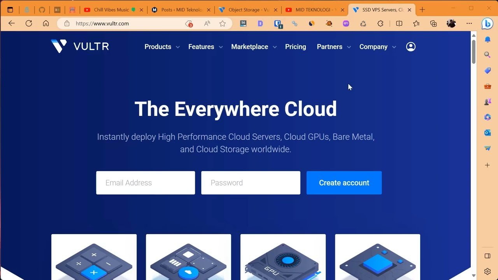The height and width of the screenshot is (280, 498).
Task: Expand the Marketplace dropdown menu
Action: pos(254,47)
